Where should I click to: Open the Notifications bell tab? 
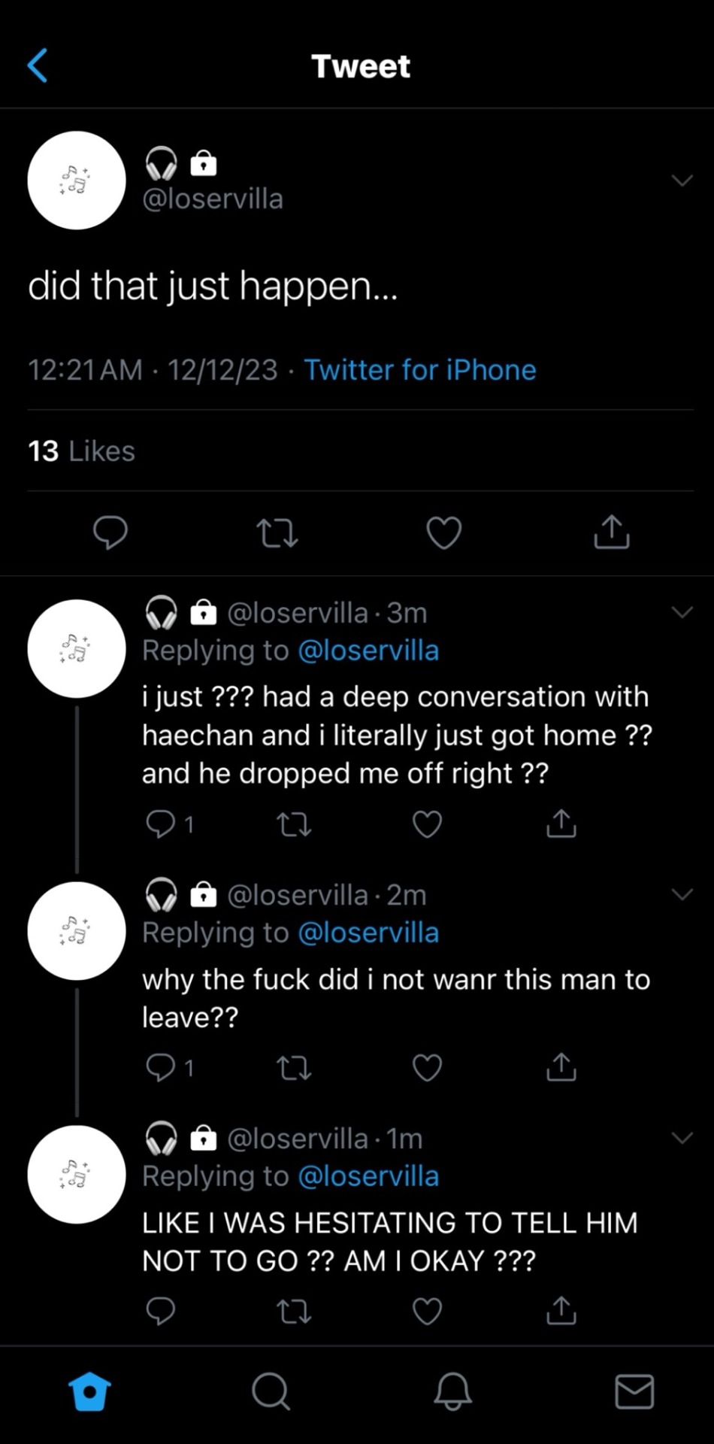pos(452,1391)
